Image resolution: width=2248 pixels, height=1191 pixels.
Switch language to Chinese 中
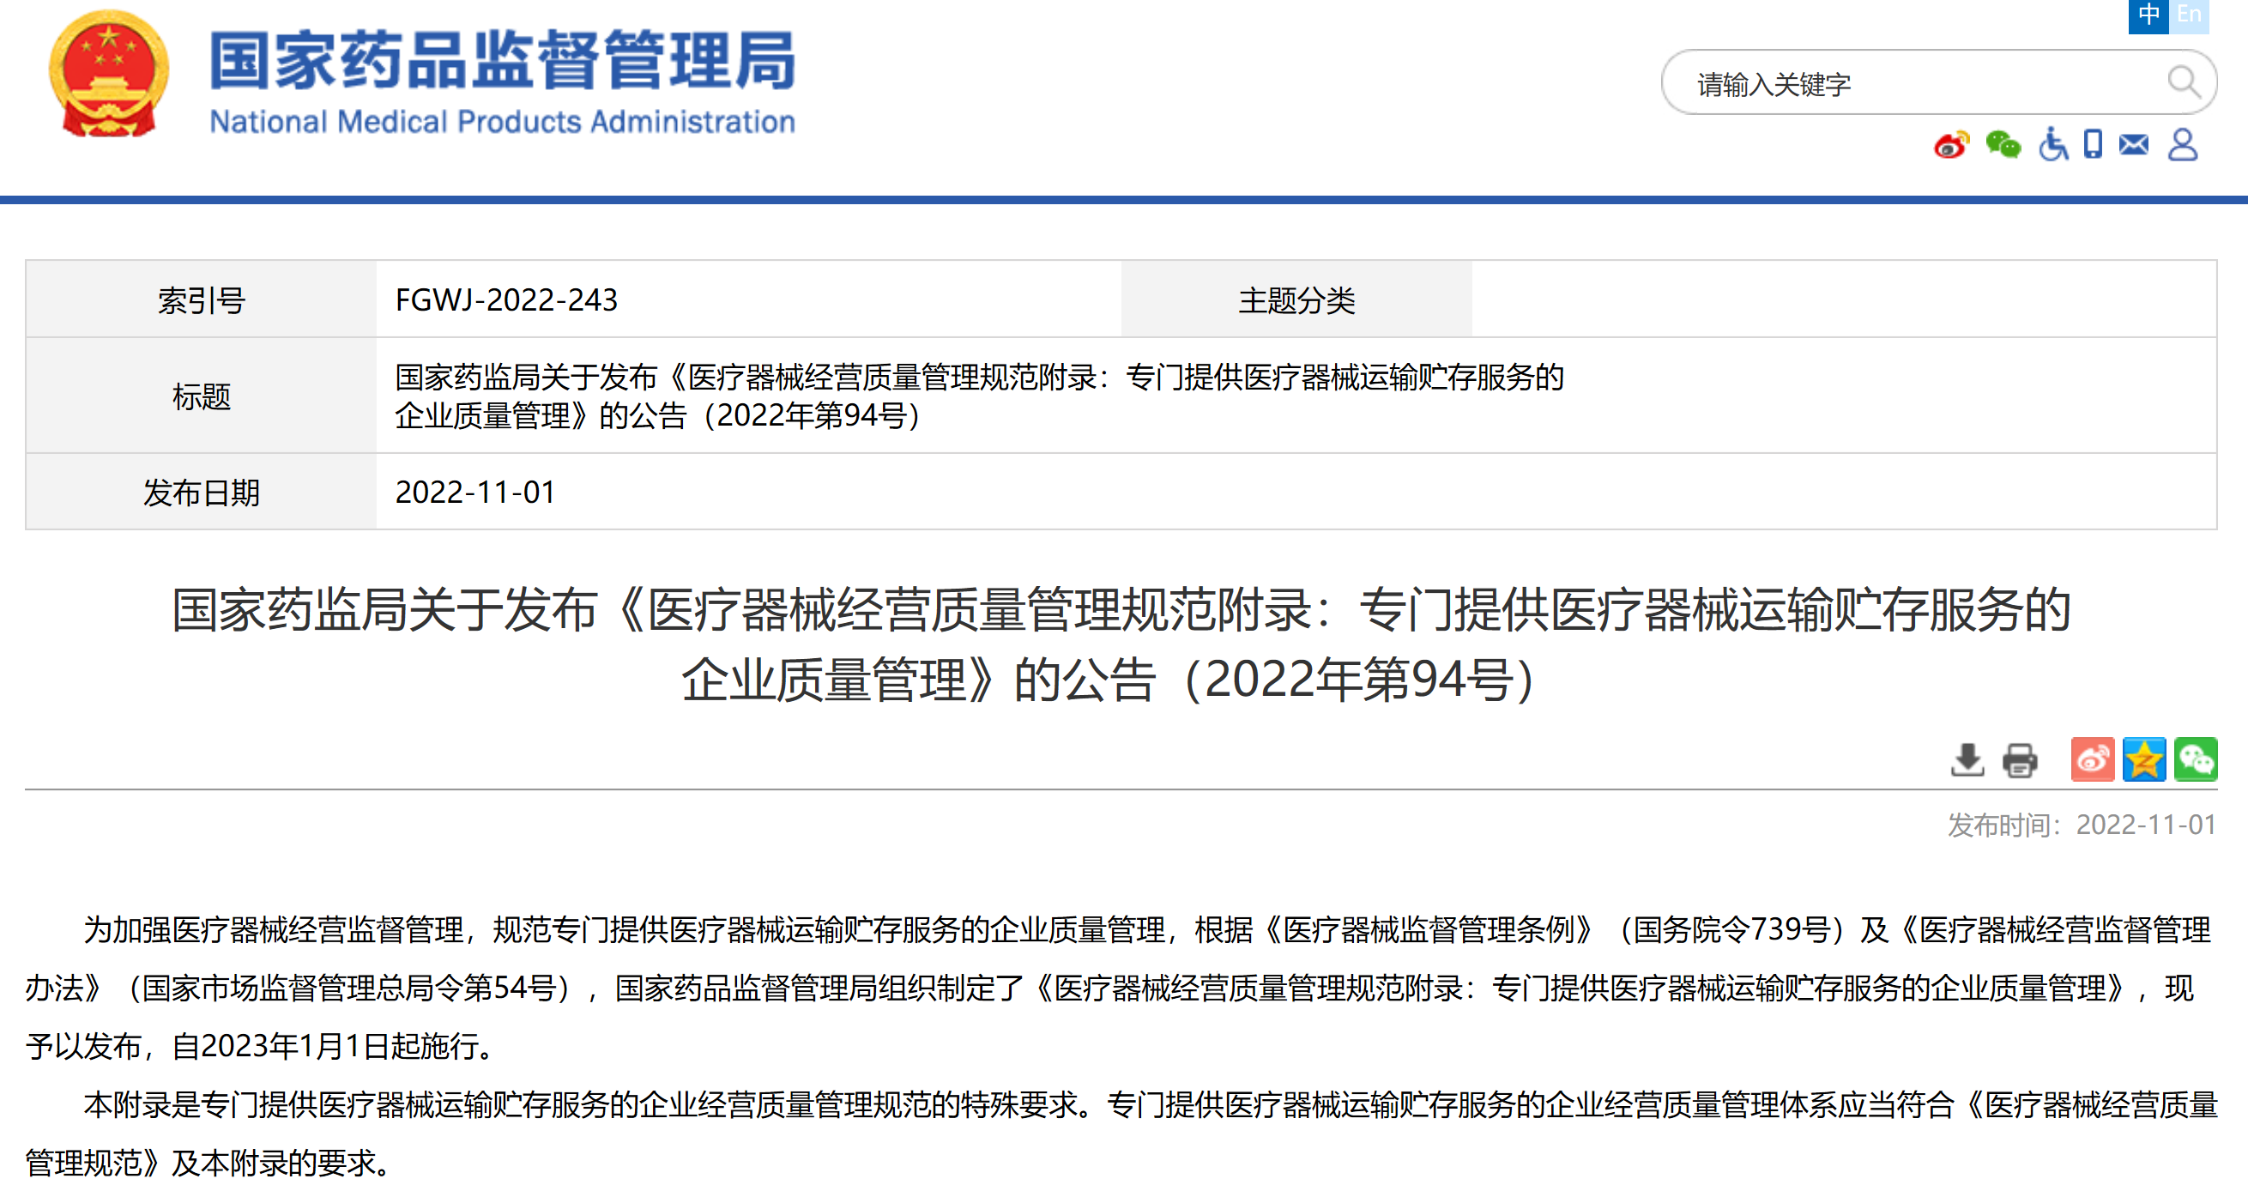(x=2148, y=15)
